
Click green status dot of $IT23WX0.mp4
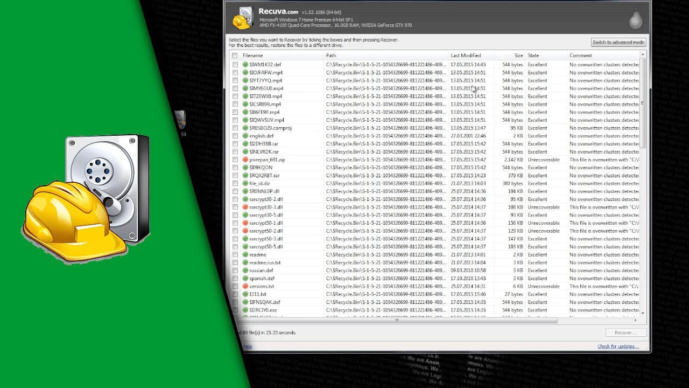(245, 96)
